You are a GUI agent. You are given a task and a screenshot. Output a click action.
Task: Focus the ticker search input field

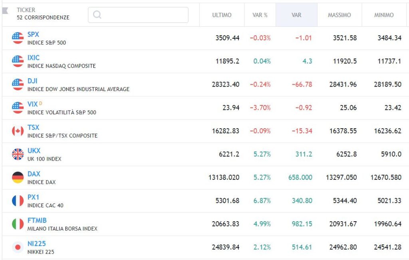point(138,15)
